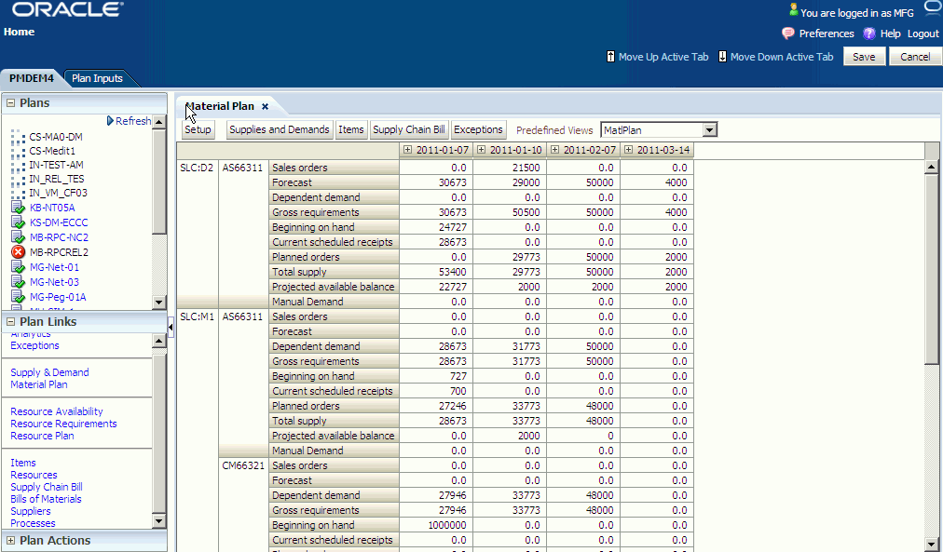The height and width of the screenshot is (552, 943).
Task: Open the Supply Chain Bill toolbar button
Action: coord(409,129)
